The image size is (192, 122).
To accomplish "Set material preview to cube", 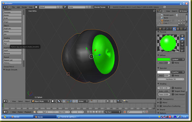I will click(x=182, y=42).
